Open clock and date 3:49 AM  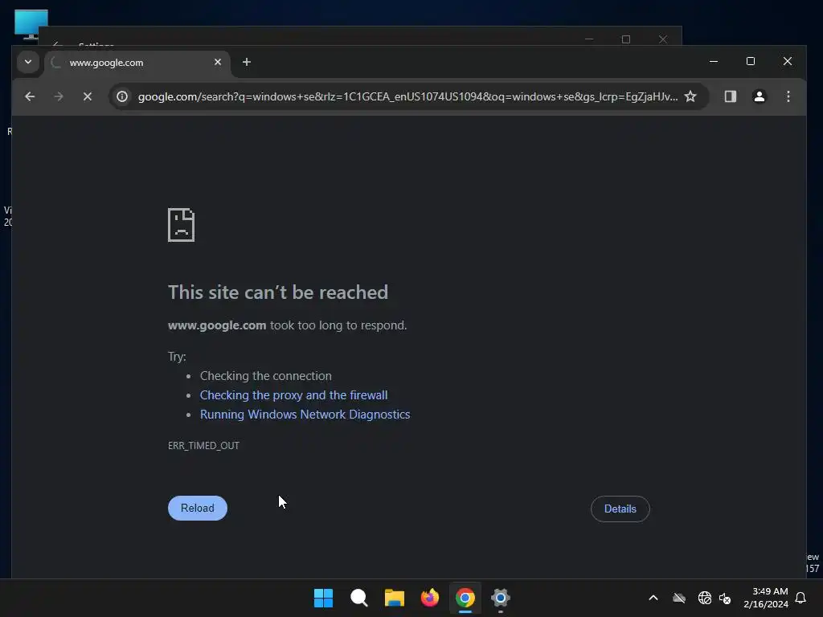point(766,598)
